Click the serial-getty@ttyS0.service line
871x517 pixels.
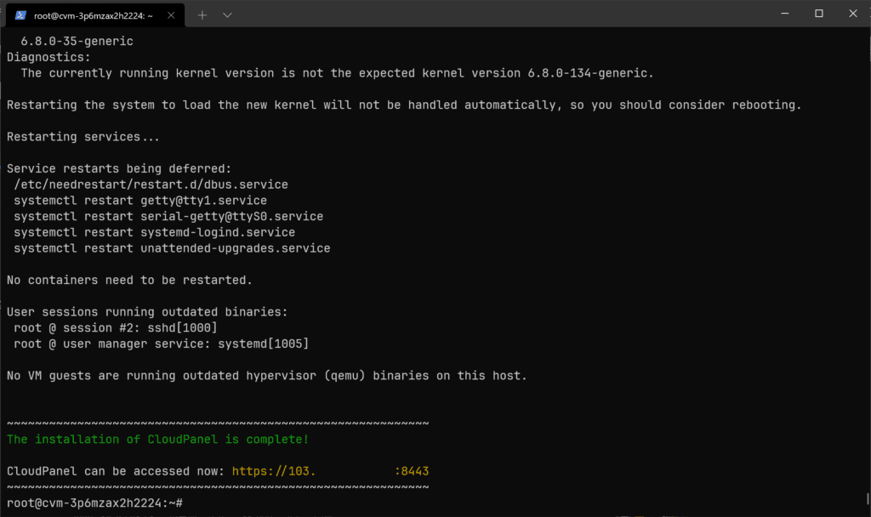pos(168,217)
